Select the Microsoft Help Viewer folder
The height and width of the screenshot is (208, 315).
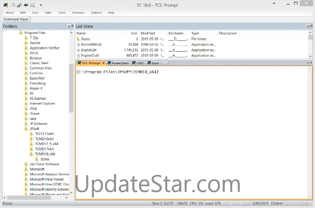(x=47, y=179)
